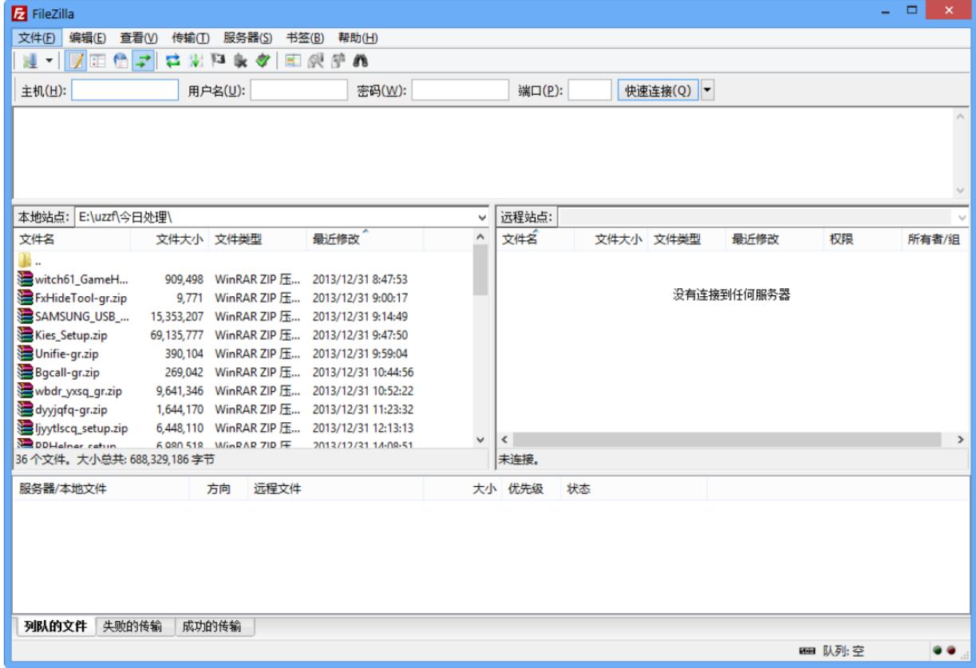Expand the 本地站点 path dropdown

point(481,217)
